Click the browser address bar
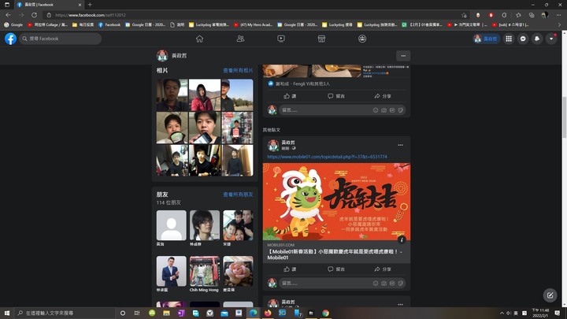This screenshot has width=567, height=319. [x=253, y=15]
